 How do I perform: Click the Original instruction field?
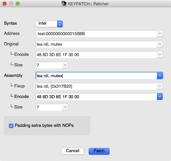[96, 44]
